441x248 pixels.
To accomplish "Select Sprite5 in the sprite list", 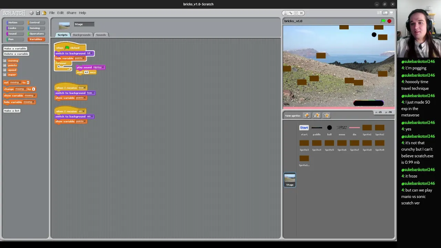I will (329, 145).
